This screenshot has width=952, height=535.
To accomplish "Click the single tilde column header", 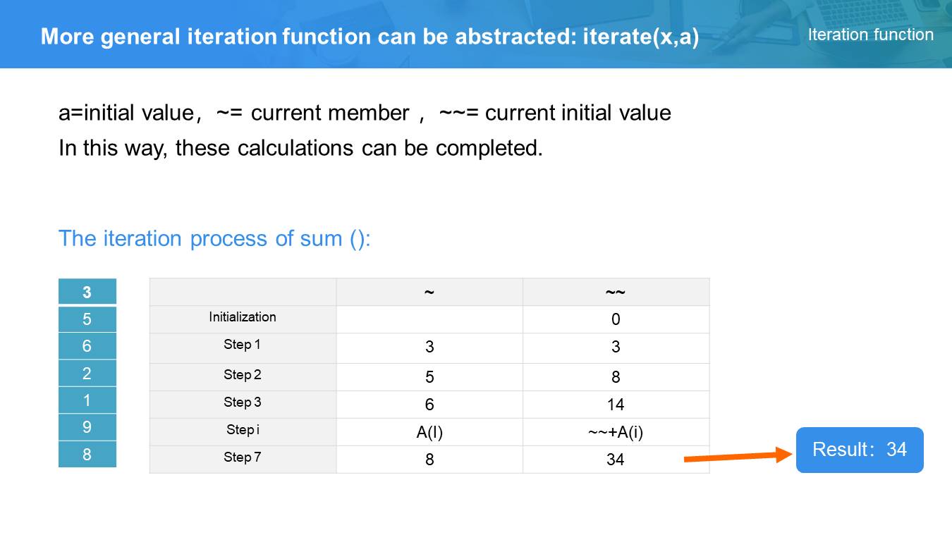I will tap(429, 292).
